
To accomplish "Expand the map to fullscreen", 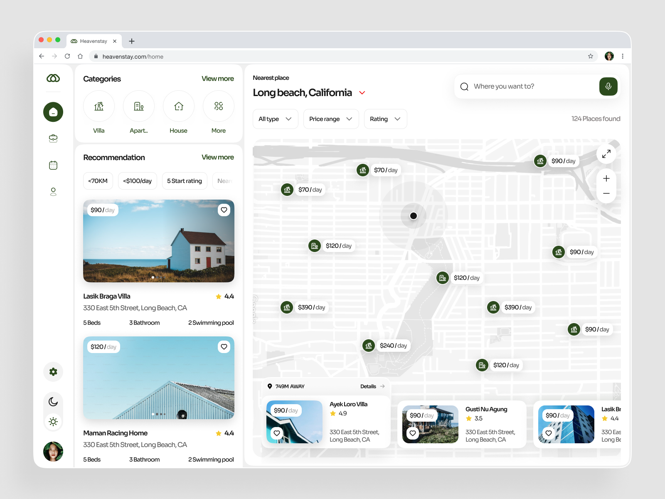I will click(606, 154).
